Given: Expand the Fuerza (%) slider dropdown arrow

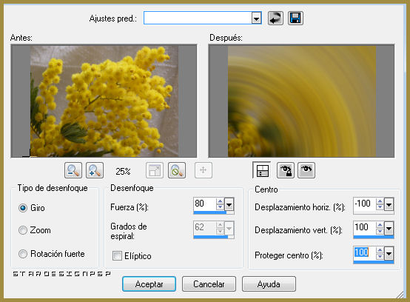Looking at the screenshot, I should (x=229, y=204).
